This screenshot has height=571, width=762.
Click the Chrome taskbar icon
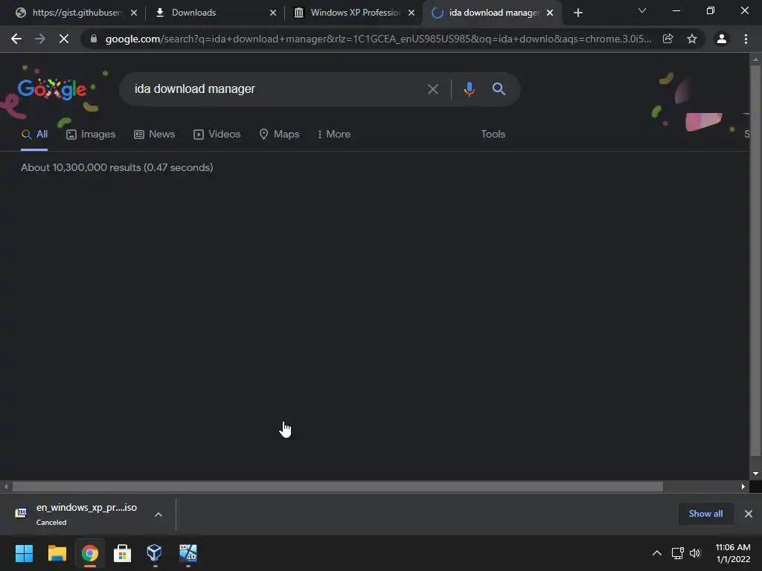click(x=89, y=553)
